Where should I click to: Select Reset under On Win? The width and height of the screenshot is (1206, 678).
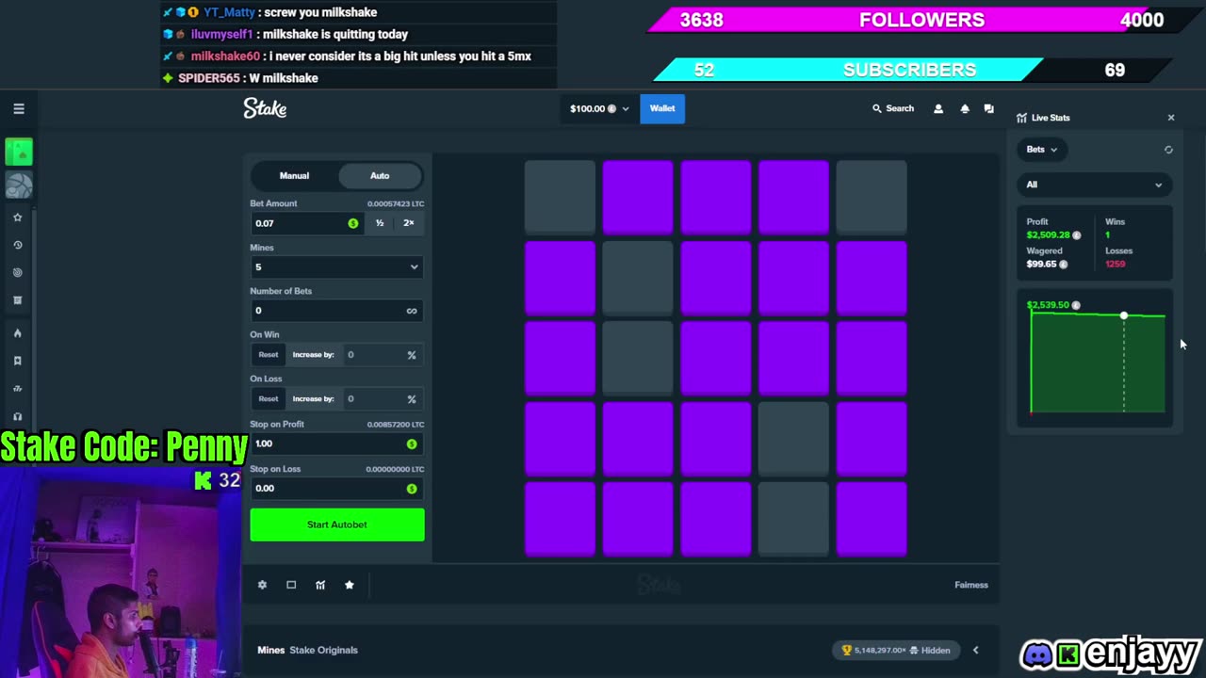click(x=269, y=355)
